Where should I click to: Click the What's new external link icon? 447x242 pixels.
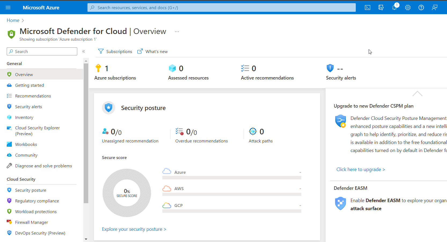[x=140, y=51]
